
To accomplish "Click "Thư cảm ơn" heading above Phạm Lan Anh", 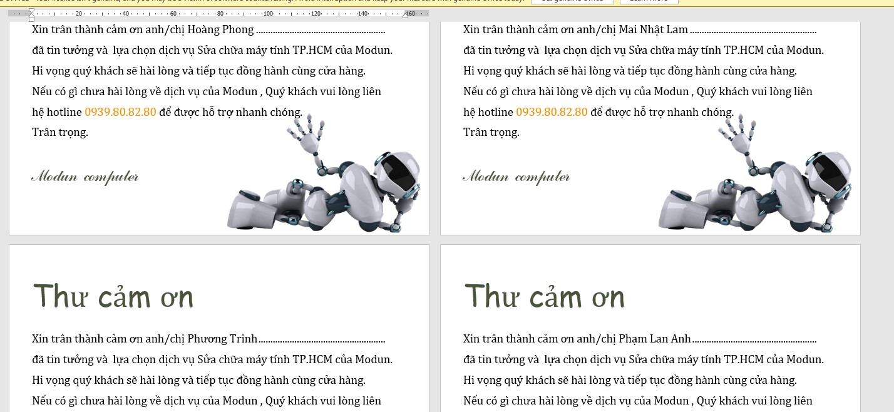I will (545, 296).
